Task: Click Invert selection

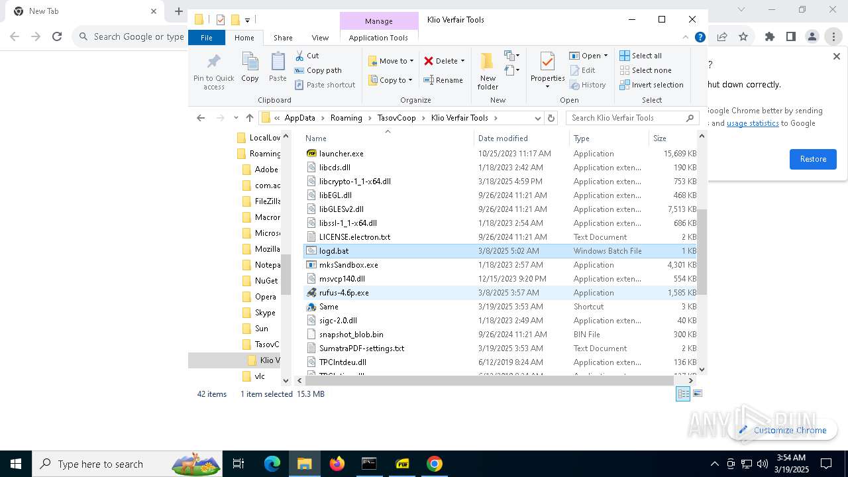Action: pos(651,85)
